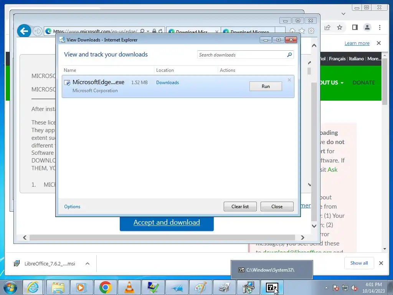Image resolution: width=393 pixels, height=295 pixels.
Task: Open the address bar autocomplete dropdown arrow
Action: [x=148, y=31]
